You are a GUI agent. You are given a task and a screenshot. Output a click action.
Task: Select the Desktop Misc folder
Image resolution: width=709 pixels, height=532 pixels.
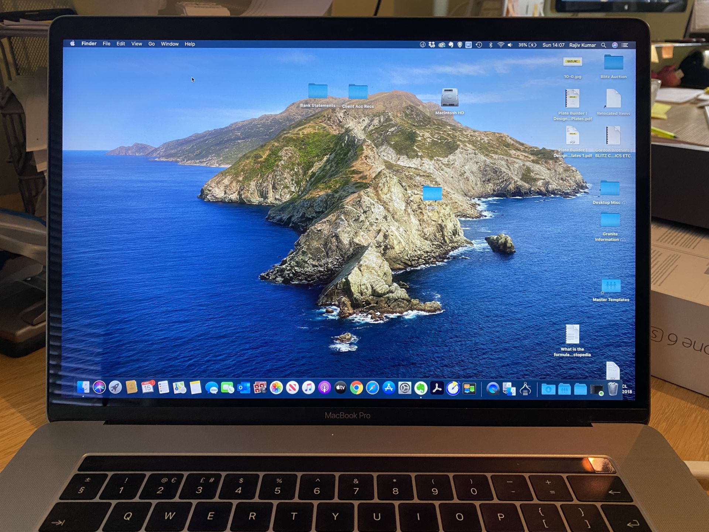pyautogui.click(x=610, y=192)
